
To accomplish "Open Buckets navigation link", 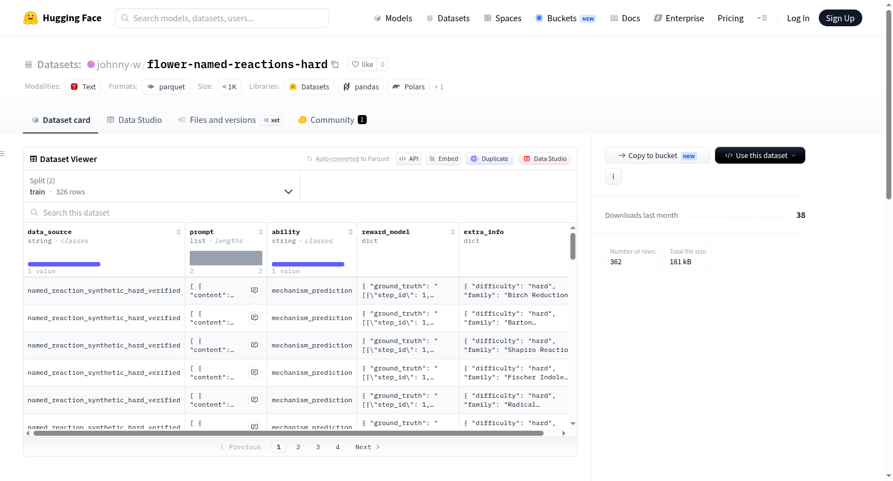I will tap(565, 18).
